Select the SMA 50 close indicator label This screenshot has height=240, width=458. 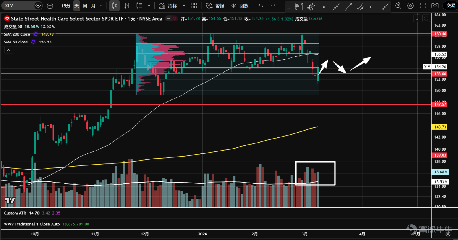pyautogui.click(x=16, y=42)
